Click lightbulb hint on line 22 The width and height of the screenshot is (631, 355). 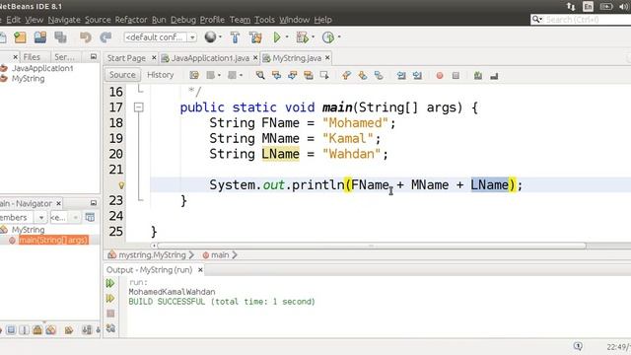(x=121, y=185)
